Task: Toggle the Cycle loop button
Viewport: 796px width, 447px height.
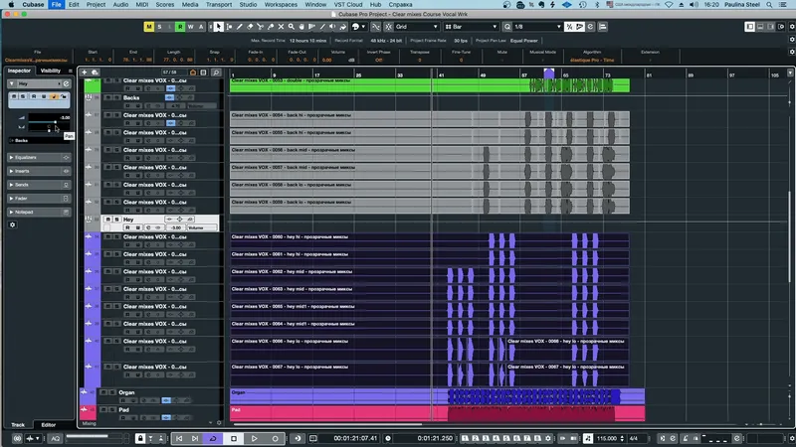Action: coord(213,438)
